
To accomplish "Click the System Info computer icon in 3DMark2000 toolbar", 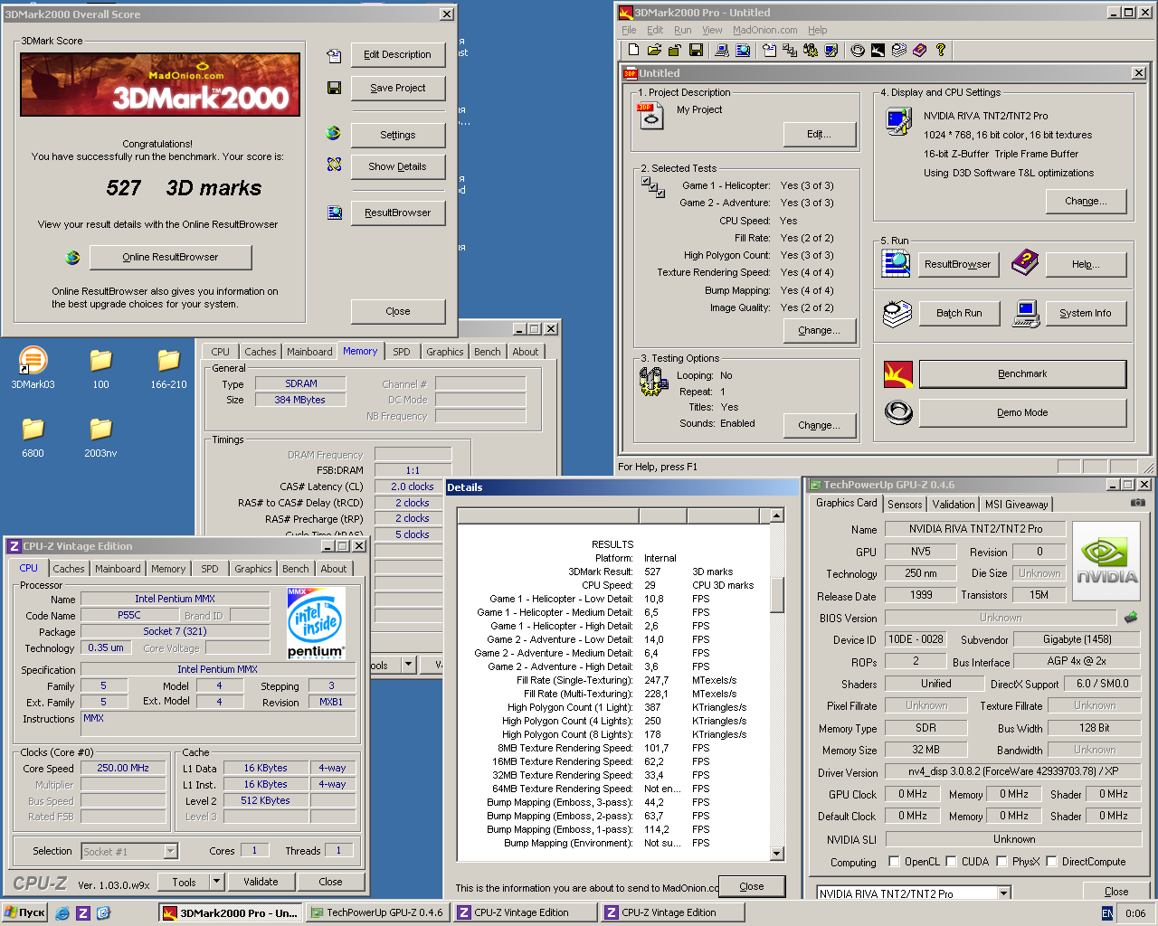I will click(x=722, y=50).
